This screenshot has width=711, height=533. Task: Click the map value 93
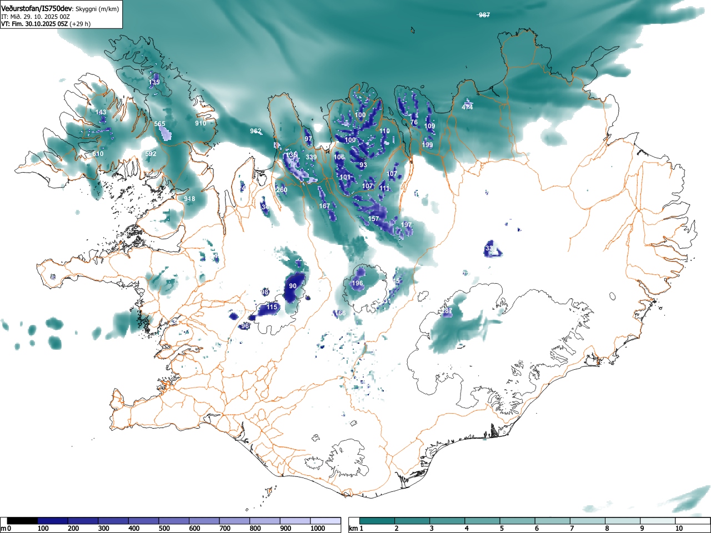pyautogui.click(x=363, y=165)
